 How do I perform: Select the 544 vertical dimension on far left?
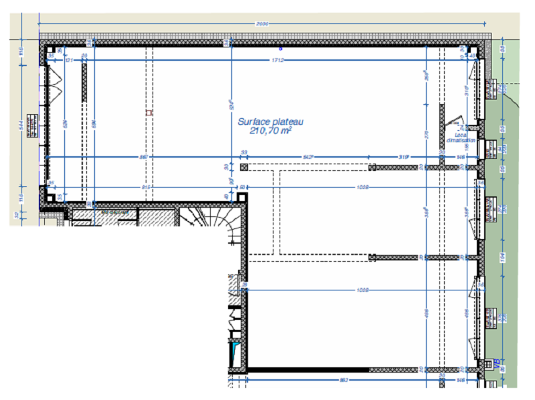point(21,125)
